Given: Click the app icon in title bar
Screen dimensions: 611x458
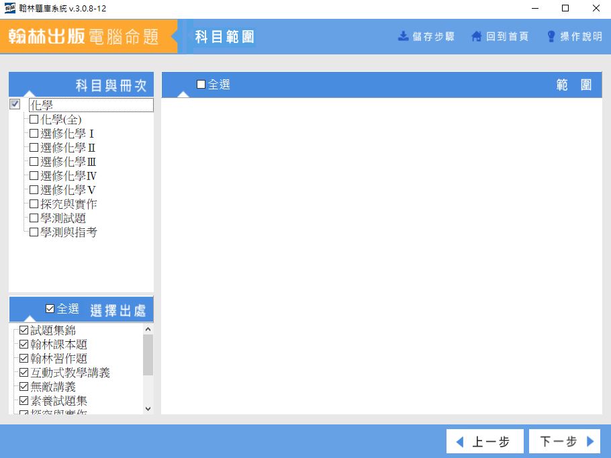Looking at the screenshot, I should [x=10, y=8].
